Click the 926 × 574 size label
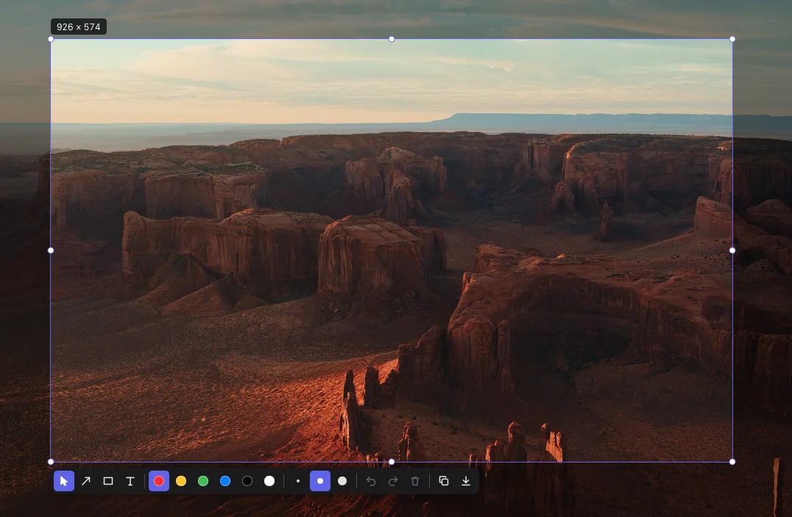 pyautogui.click(x=78, y=27)
